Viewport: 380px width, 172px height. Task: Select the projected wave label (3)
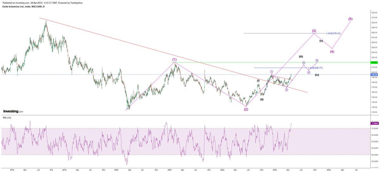314,31
